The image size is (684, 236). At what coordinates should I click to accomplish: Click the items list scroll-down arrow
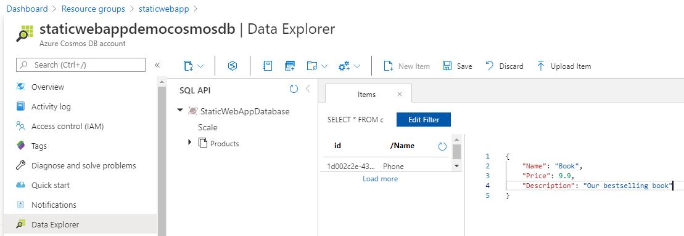point(456,165)
